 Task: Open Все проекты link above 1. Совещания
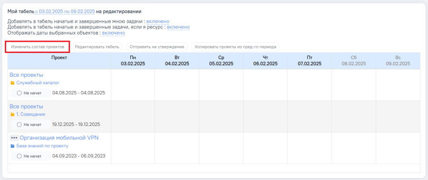tap(27, 107)
